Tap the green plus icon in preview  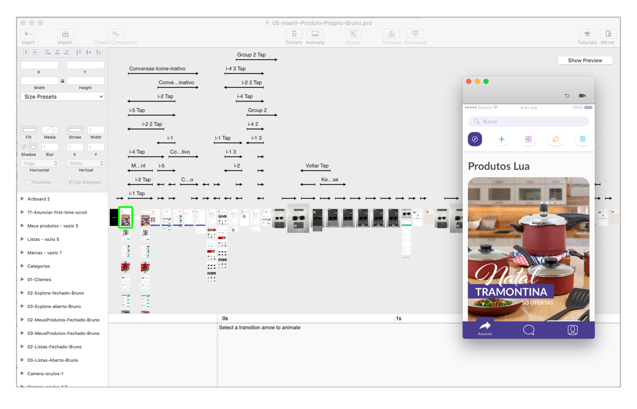click(502, 139)
